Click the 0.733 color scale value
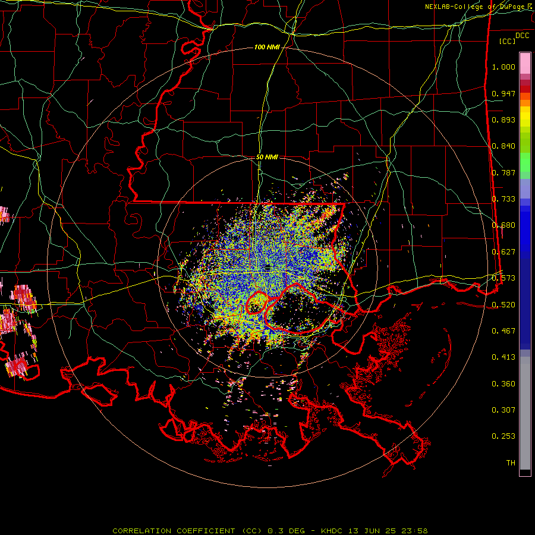 [x=503, y=199]
